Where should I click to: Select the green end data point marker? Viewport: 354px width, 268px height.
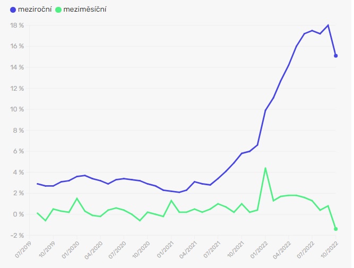click(x=336, y=229)
